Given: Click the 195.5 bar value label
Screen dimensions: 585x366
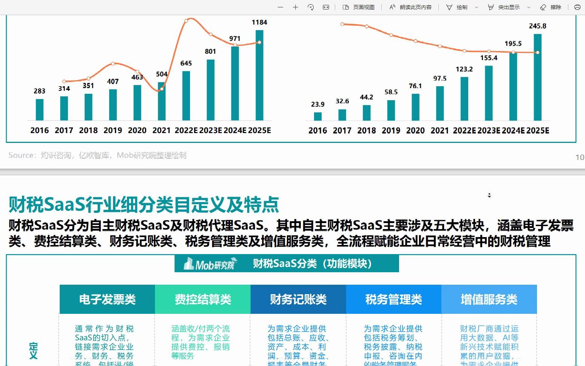Looking at the screenshot, I should click(x=513, y=43).
